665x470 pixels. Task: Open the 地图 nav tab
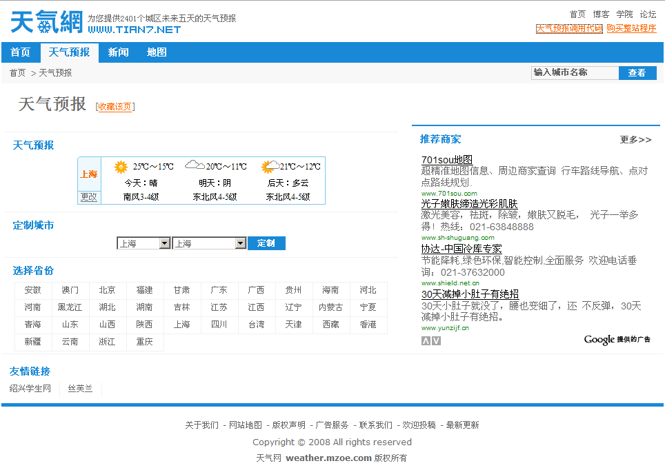click(x=157, y=52)
